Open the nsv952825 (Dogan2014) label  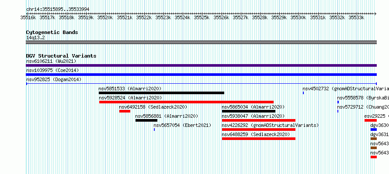pos(54,79)
